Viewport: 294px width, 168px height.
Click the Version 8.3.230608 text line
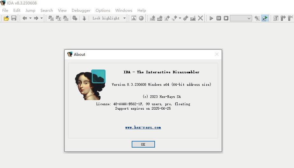[161, 84]
